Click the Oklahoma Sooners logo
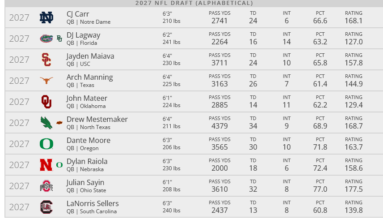 (x=46, y=102)
